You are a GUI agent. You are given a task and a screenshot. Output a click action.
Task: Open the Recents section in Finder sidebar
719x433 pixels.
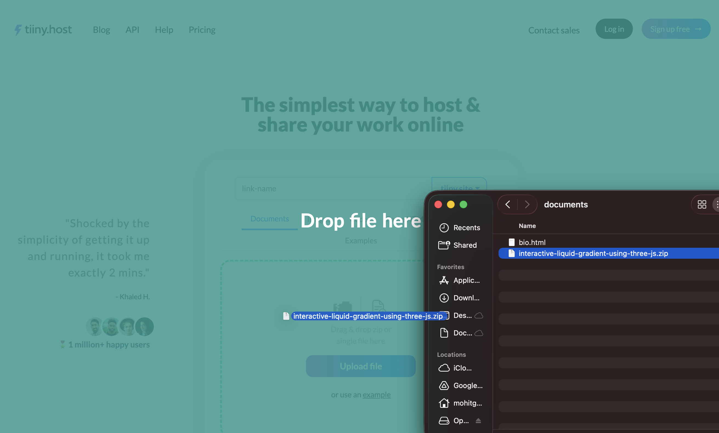[x=466, y=228]
